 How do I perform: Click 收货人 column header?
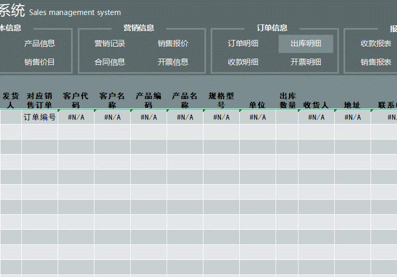coord(316,105)
